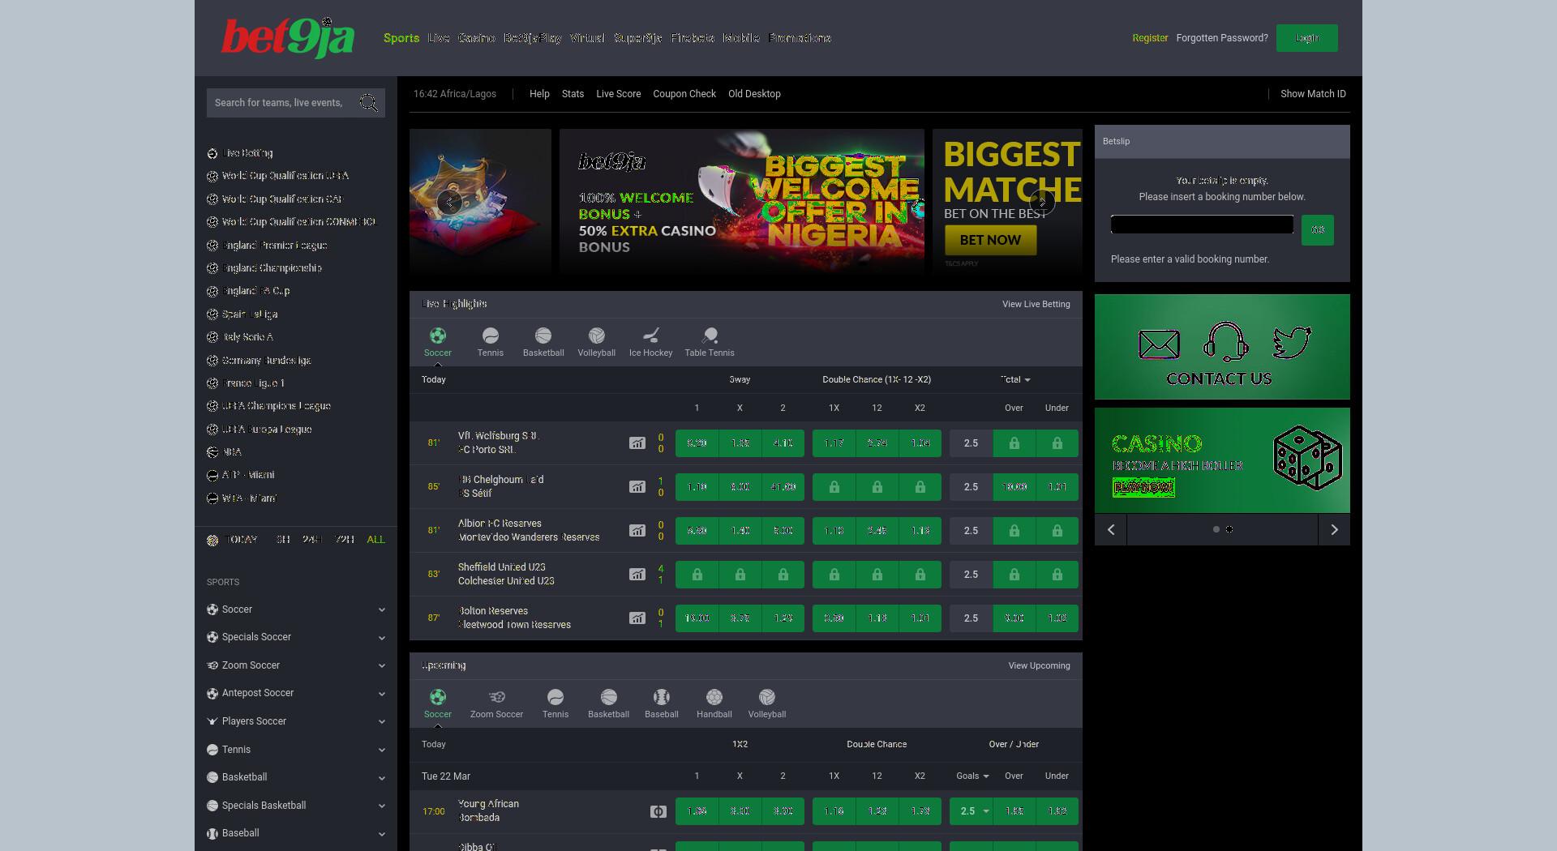The image size is (1557, 851).
Task: Select Baseball icon in Upcoming section
Action: (662, 697)
